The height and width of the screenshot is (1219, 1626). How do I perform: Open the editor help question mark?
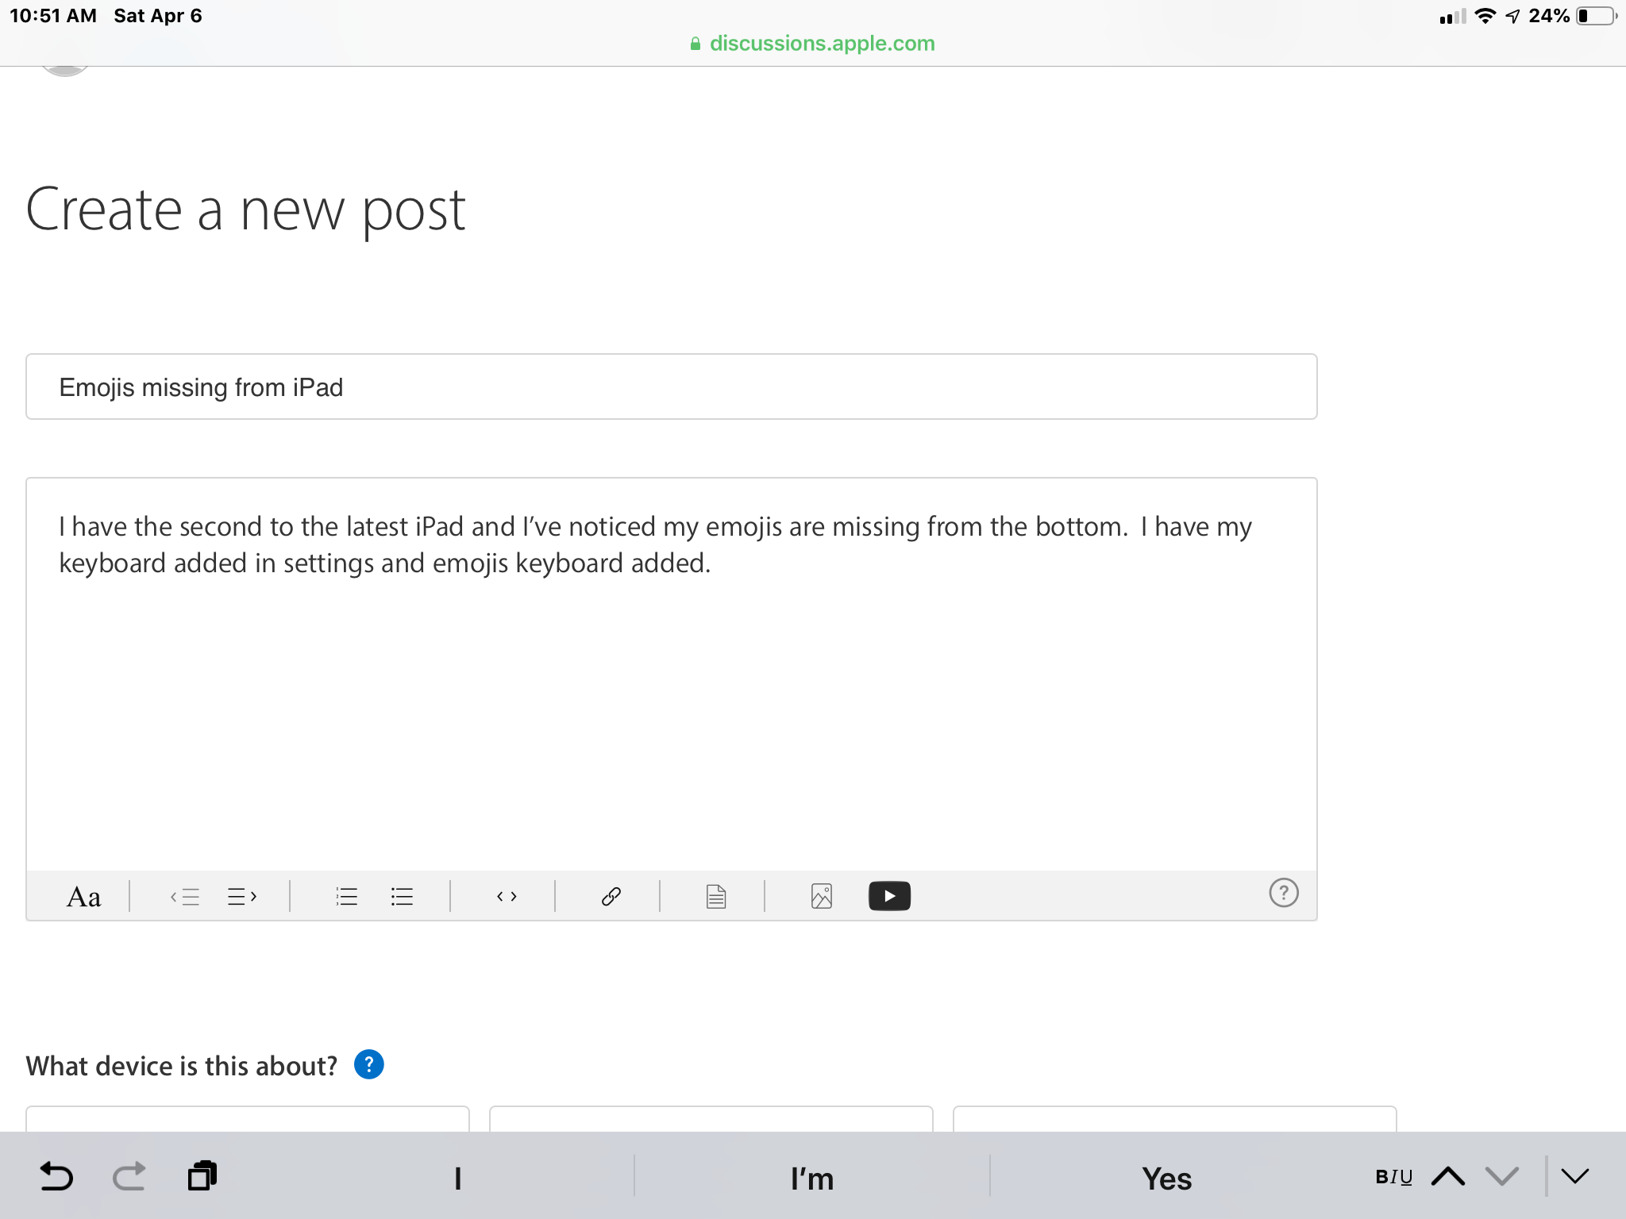tap(1283, 893)
